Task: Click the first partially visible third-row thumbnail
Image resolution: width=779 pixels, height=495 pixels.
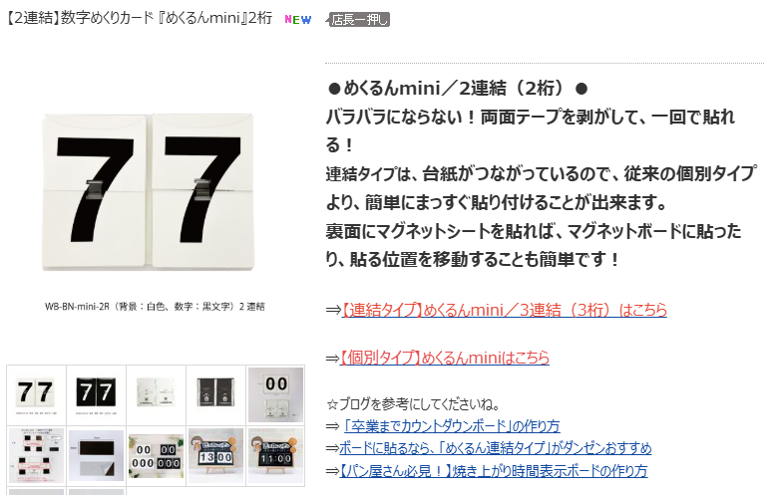Action: 36,492
